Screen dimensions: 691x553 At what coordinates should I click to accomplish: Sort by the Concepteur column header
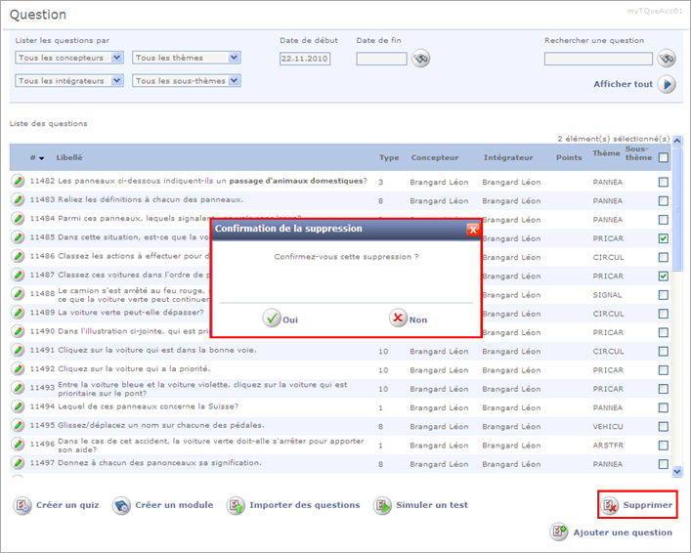tap(434, 157)
